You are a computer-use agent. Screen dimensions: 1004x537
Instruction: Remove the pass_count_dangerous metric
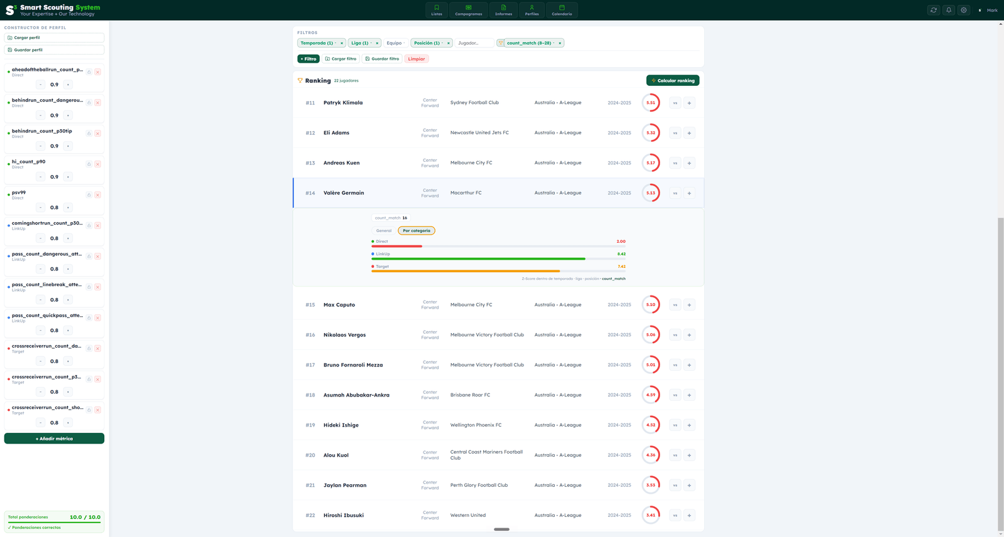[98, 257]
